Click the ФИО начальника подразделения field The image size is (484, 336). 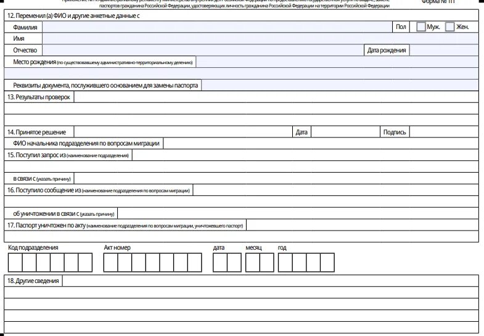(321, 144)
